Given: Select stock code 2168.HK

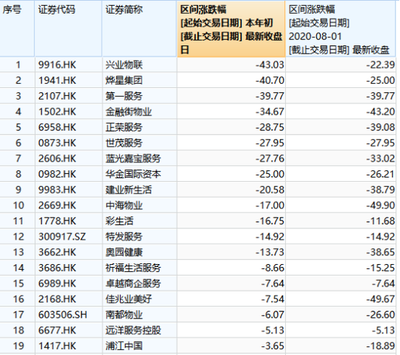Looking at the screenshot, I should point(57,299).
